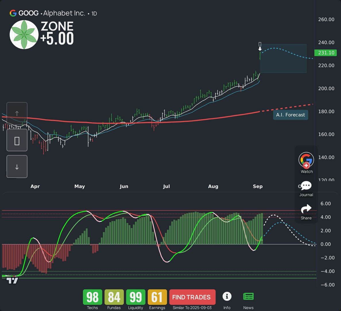Viewport: 341px width, 311px height.
Task: Open the Fundas score 84
Action: click(x=114, y=297)
